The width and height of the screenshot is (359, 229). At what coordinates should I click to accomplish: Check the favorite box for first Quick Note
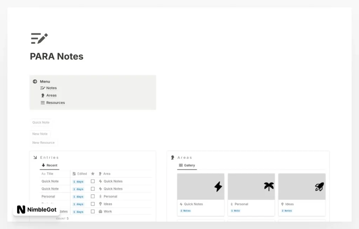pyautogui.click(x=93, y=181)
